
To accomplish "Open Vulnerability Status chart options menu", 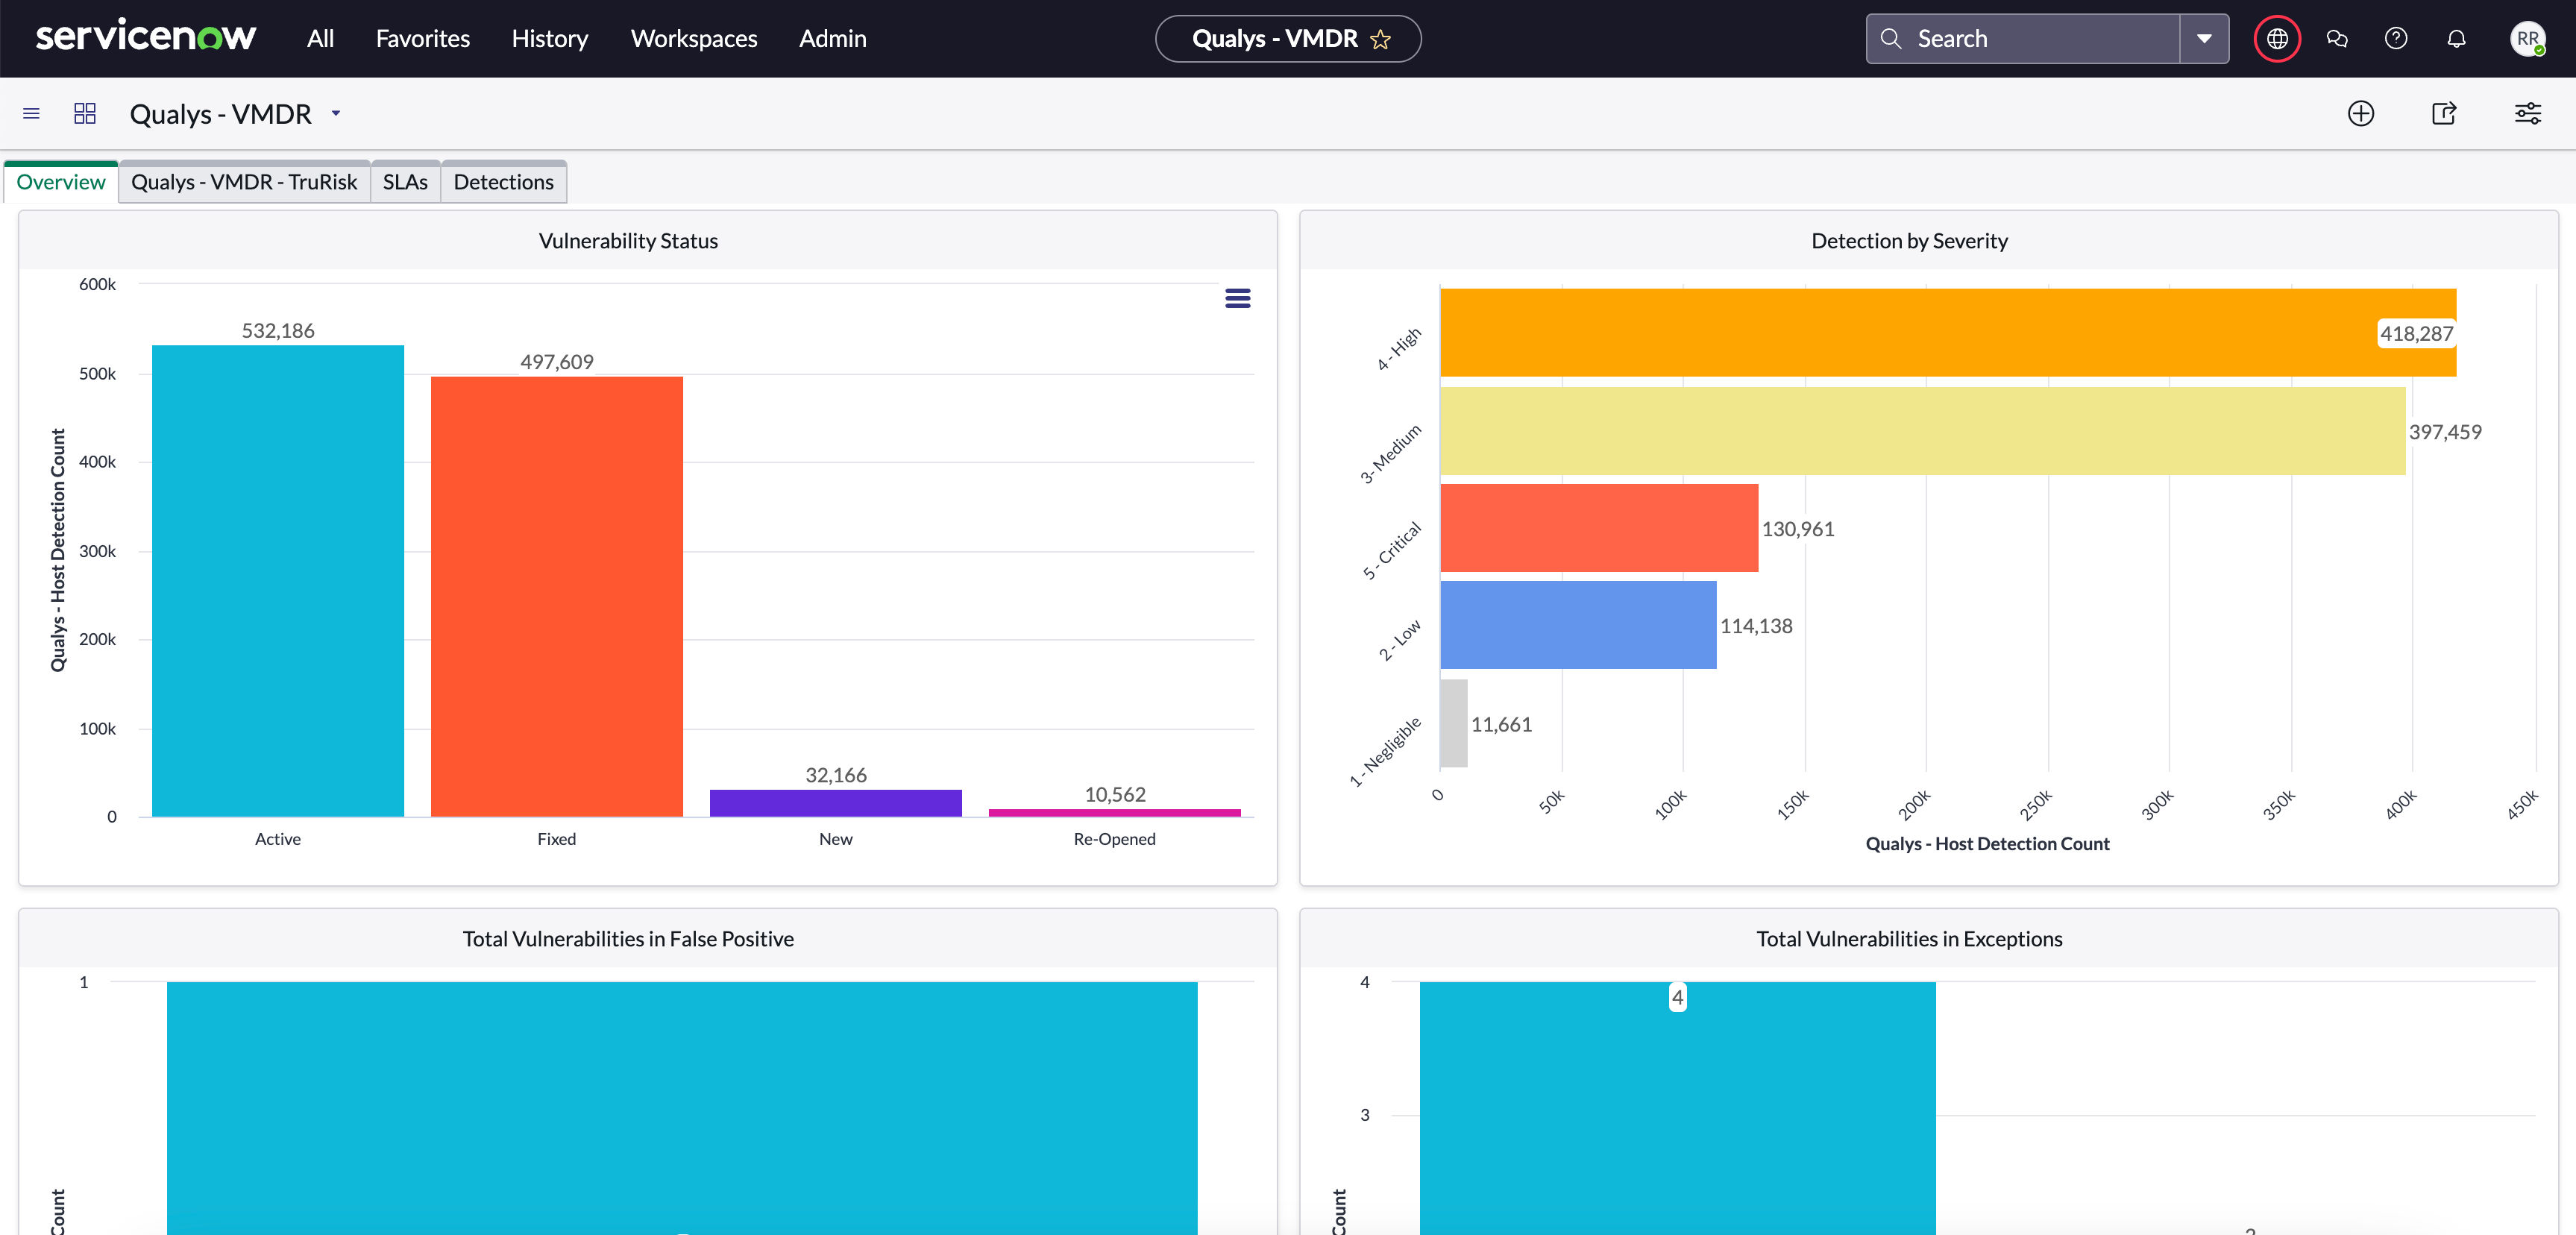I will tap(1237, 298).
